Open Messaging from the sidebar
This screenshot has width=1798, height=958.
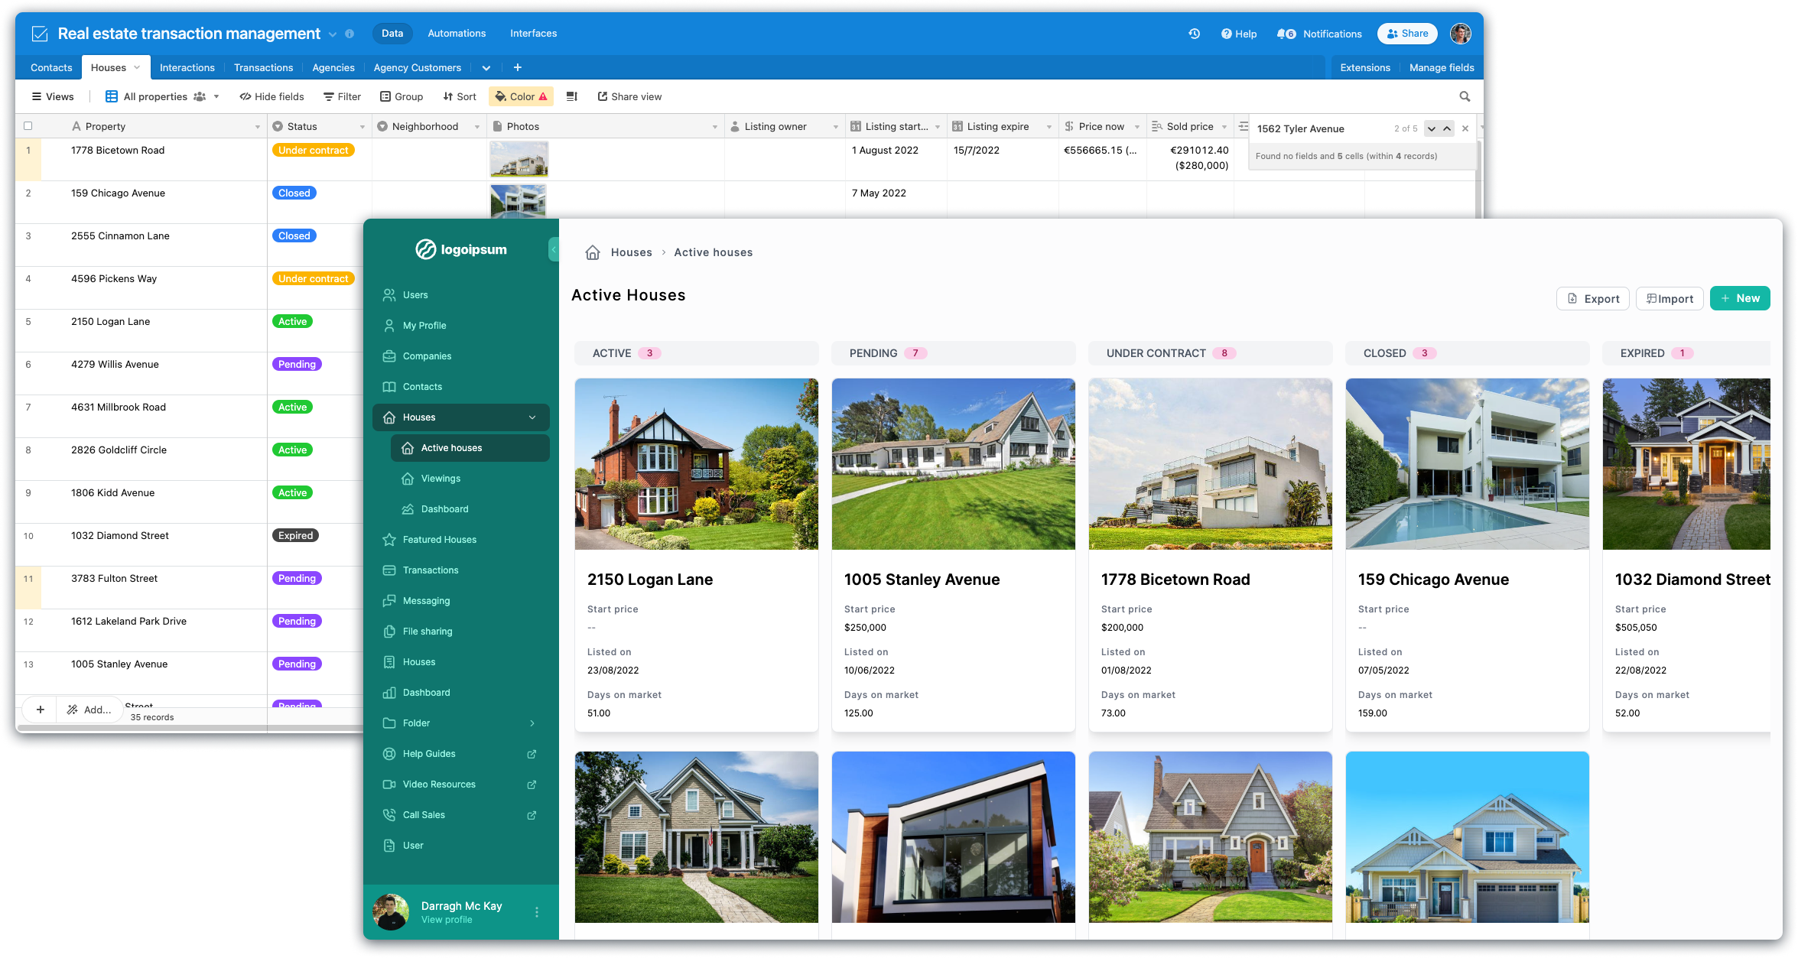[426, 600]
